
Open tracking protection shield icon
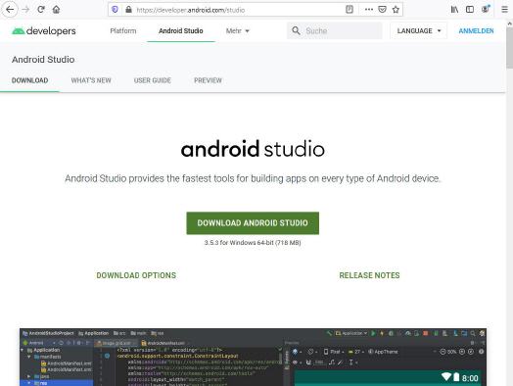pos(115,10)
